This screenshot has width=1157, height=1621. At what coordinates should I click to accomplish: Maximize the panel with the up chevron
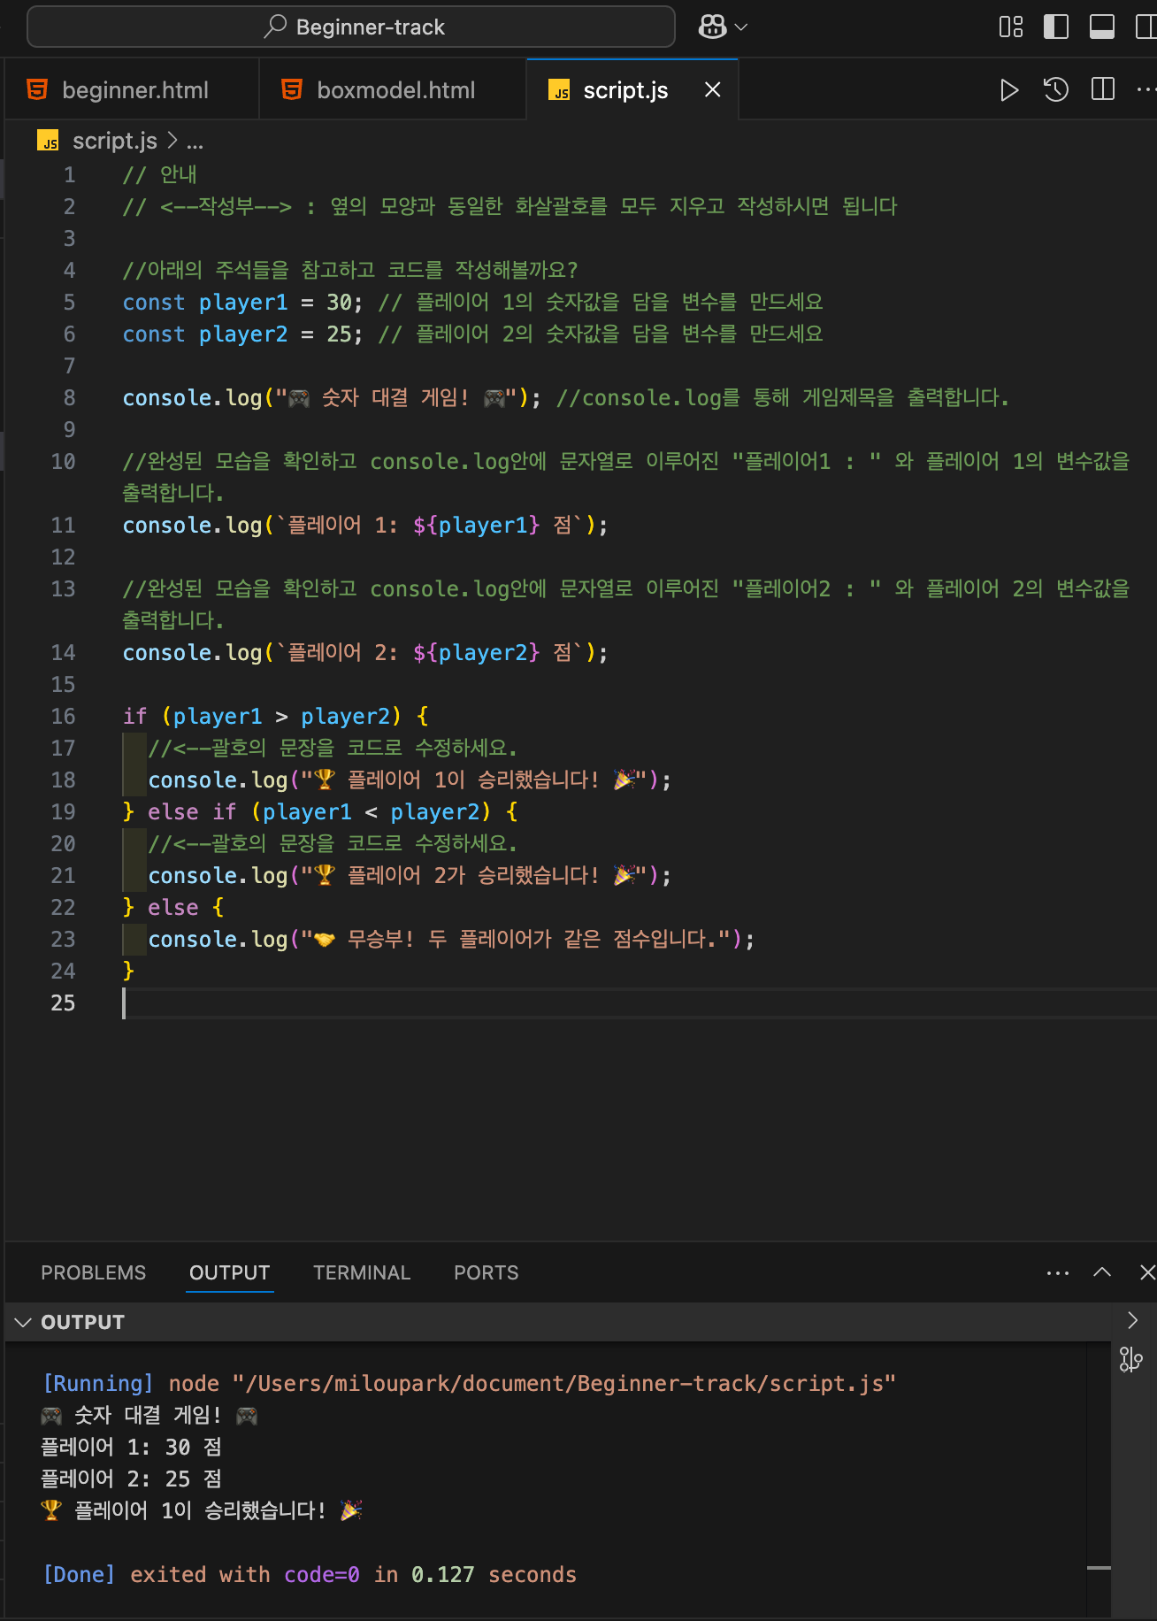click(1102, 1272)
